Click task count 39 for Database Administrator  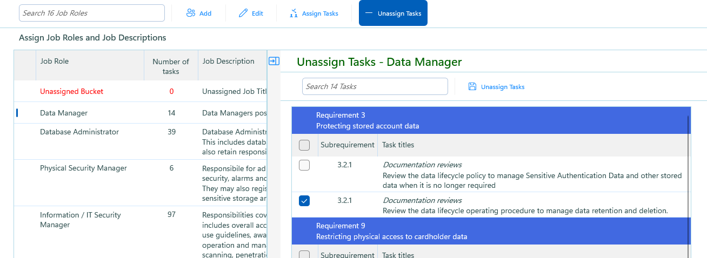pos(171,132)
